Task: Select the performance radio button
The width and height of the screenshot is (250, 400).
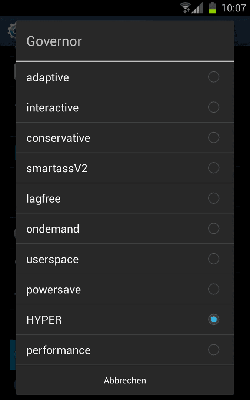Action: (214, 350)
